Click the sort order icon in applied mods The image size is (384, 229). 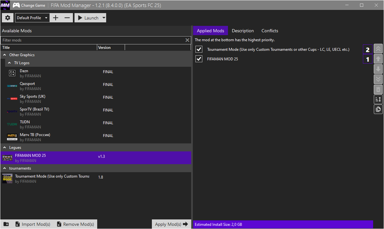click(x=378, y=99)
